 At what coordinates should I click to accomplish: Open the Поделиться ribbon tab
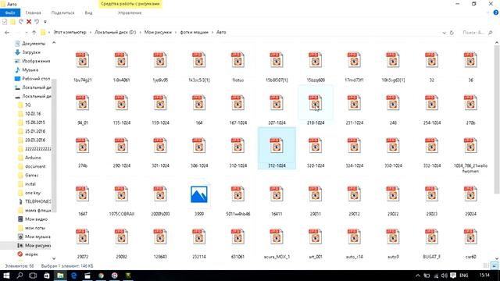coord(62,12)
